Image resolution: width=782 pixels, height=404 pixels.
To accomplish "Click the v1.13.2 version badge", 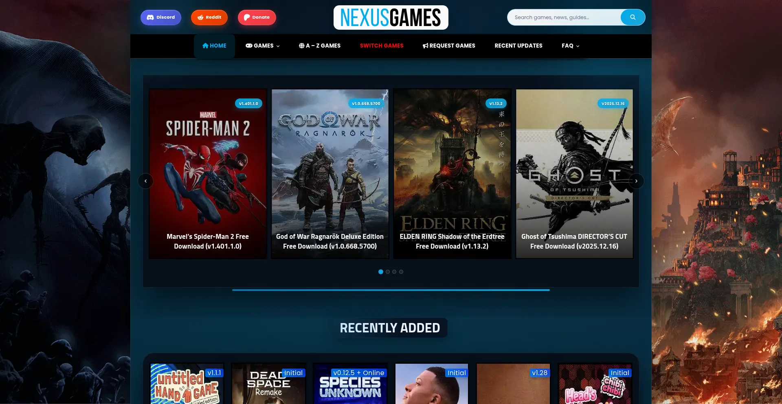I will point(496,104).
